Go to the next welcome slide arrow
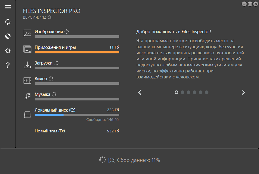 (243, 92)
